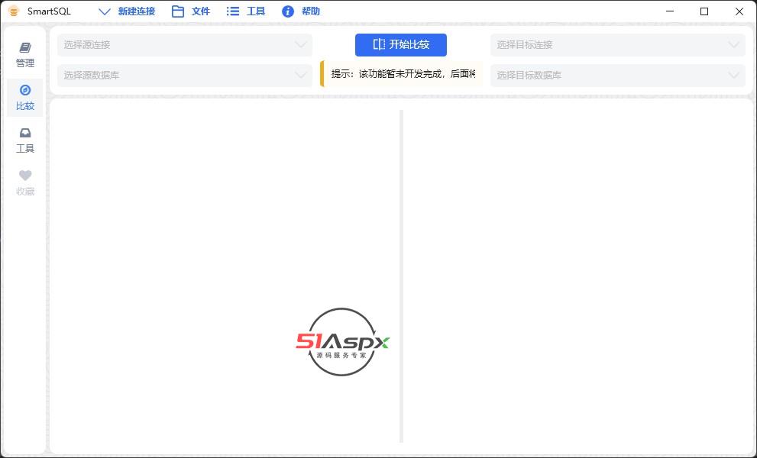Click the 开始比较 button
The height and width of the screenshot is (458, 757).
[401, 45]
